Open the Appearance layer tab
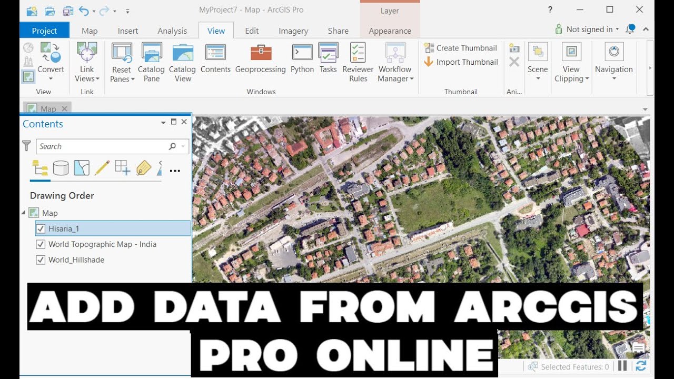Screen dimensions: 674x379 (x=390, y=31)
